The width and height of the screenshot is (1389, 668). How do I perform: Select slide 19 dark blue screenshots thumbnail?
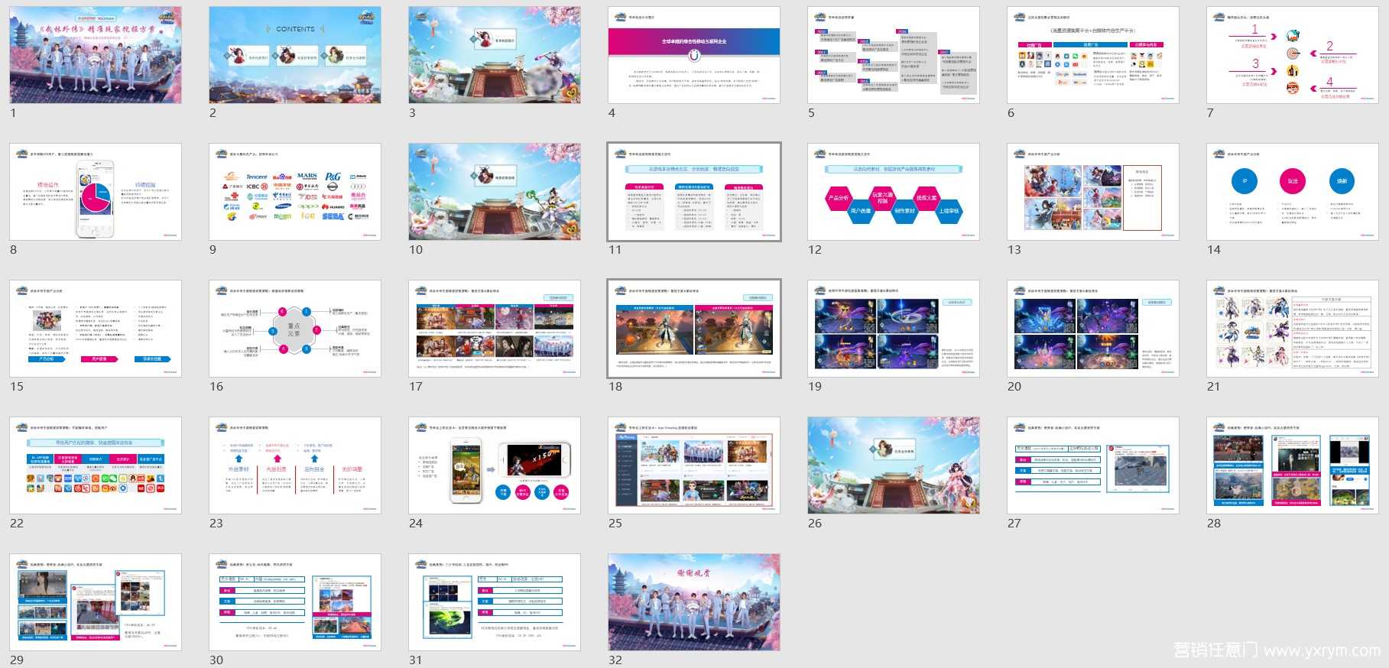tap(894, 329)
